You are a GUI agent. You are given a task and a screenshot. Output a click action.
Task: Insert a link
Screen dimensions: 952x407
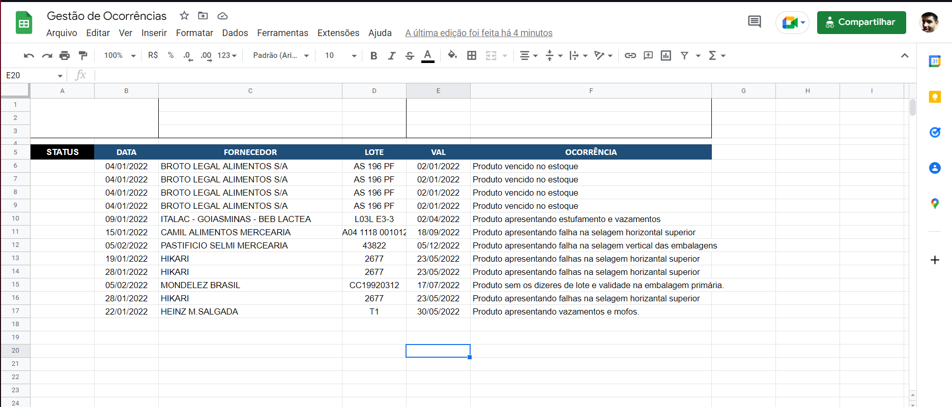pyautogui.click(x=630, y=55)
